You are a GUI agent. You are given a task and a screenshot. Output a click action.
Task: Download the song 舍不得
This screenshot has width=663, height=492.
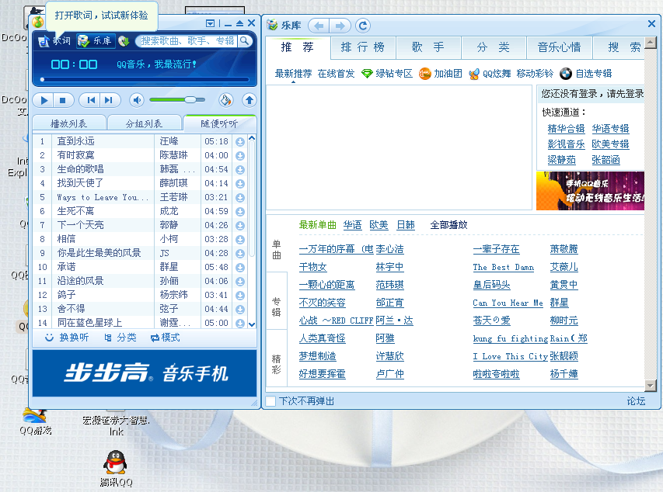tap(240, 309)
